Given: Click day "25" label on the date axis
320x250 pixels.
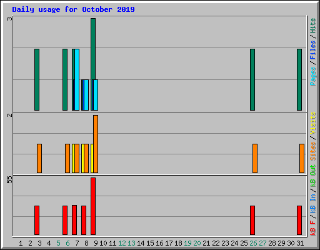Looking at the screenshot, I should 244,243.
